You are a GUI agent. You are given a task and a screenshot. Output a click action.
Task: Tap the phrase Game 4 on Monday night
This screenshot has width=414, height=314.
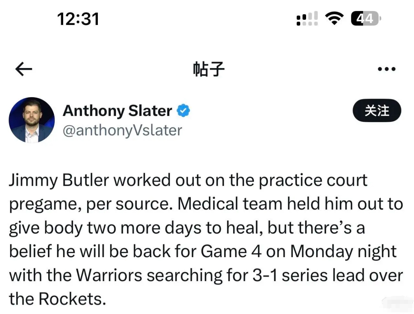click(298, 252)
